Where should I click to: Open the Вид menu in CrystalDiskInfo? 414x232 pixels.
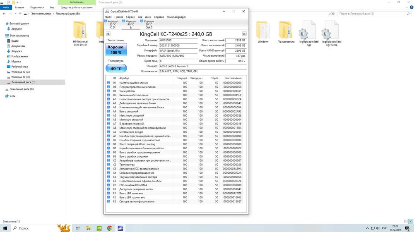pos(140,17)
